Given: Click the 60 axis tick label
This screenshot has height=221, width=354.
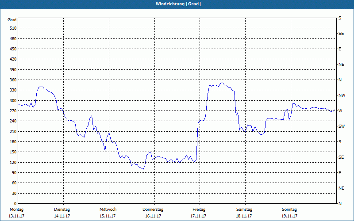Looking at the screenshot, I should pyautogui.click(x=14, y=183).
